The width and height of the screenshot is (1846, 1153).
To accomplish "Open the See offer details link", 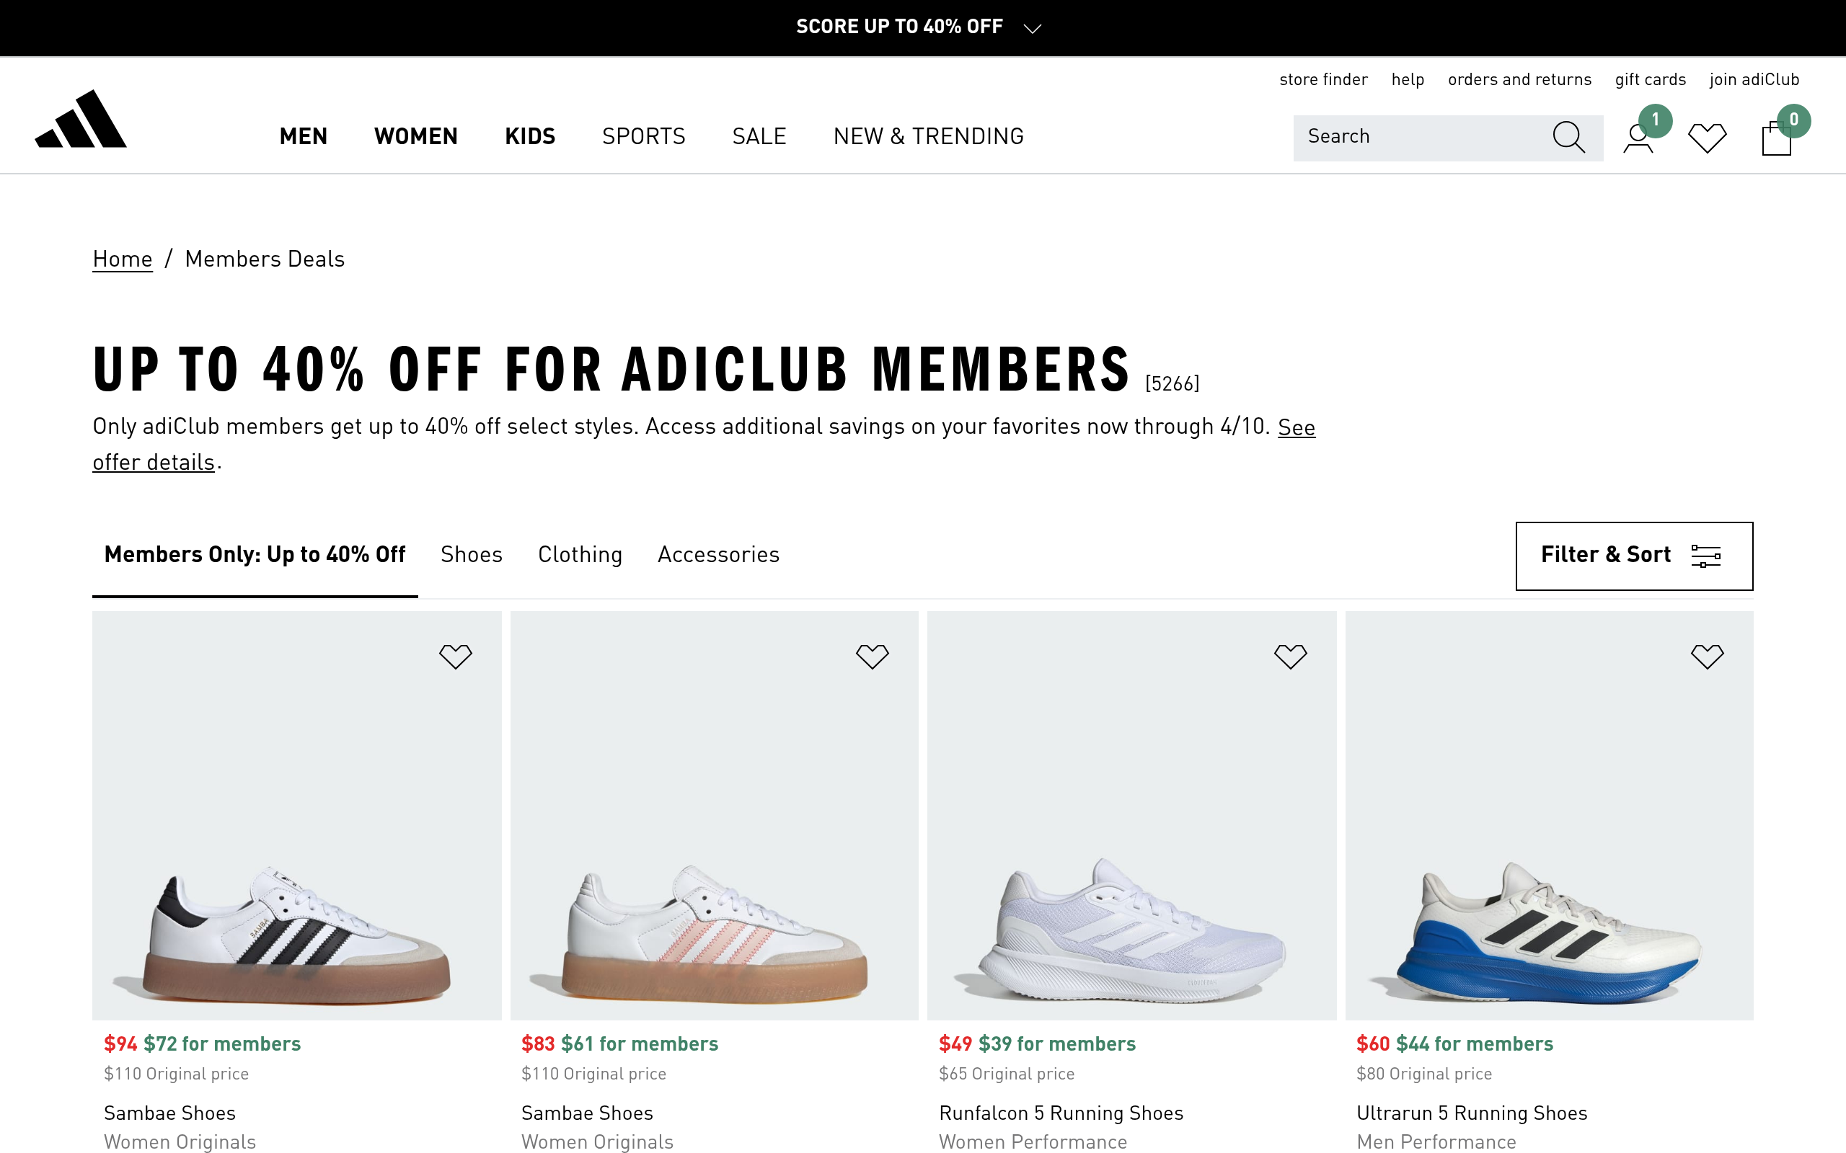I will point(1296,427).
